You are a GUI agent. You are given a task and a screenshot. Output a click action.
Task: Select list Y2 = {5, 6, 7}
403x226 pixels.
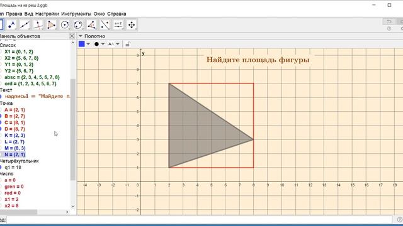[x=19, y=71]
